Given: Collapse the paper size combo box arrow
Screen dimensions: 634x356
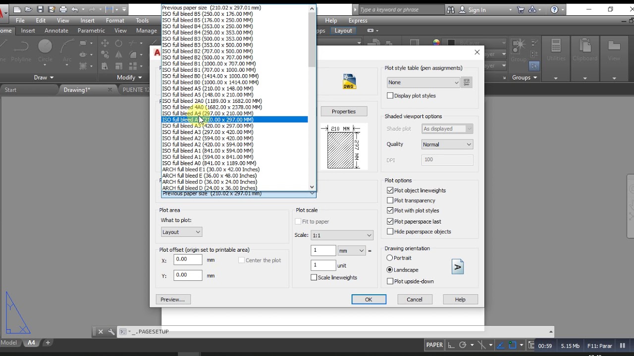Looking at the screenshot, I should pos(312,194).
